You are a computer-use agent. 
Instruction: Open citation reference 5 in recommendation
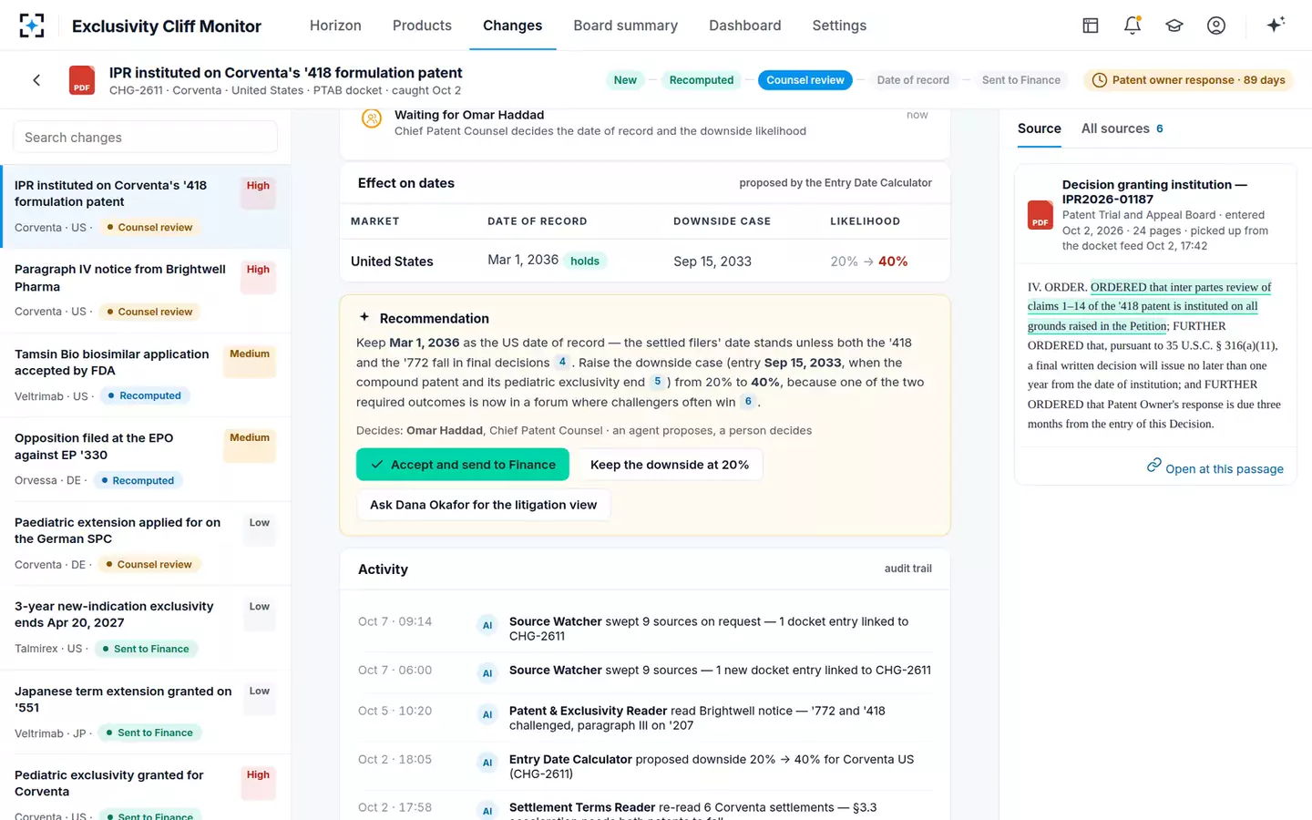[x=657, y=382]
